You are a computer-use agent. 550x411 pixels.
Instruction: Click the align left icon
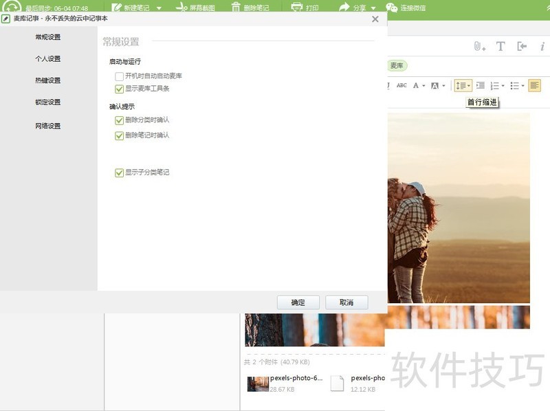pos(534,86)
